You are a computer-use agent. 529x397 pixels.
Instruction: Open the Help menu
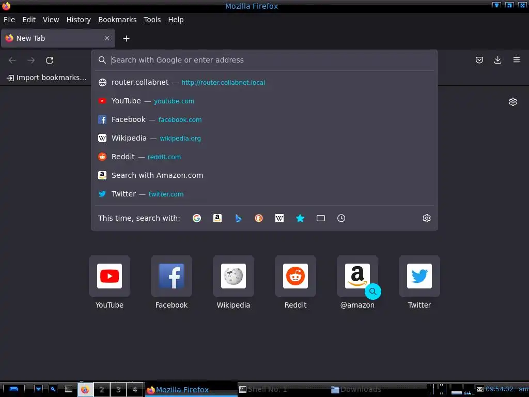pyautogui.click(x=176, y=20)
